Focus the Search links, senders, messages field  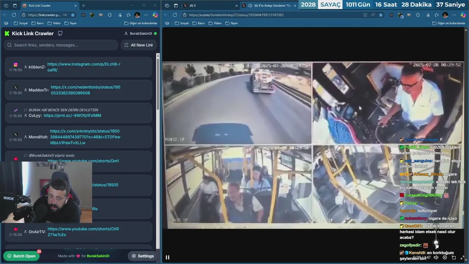(61, 45)
